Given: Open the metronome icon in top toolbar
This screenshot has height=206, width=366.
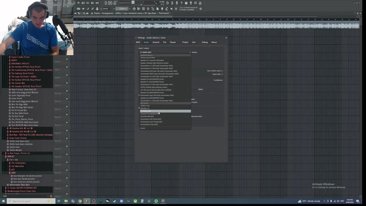Looking at the screenshot, I should click(78, 3).
